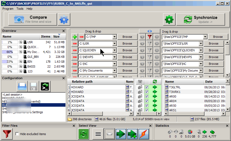Viewport: 231px width, 141px height.
Task: Open filter funnel for C:\QUICKEN pair
Action: (150, 50)
